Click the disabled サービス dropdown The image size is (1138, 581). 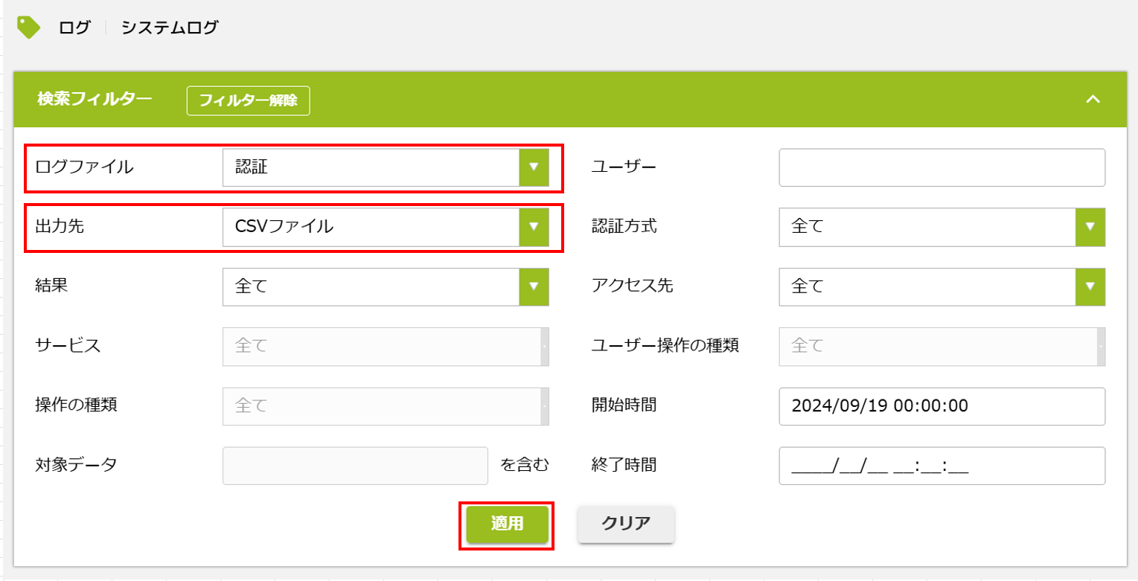[386, 346]
